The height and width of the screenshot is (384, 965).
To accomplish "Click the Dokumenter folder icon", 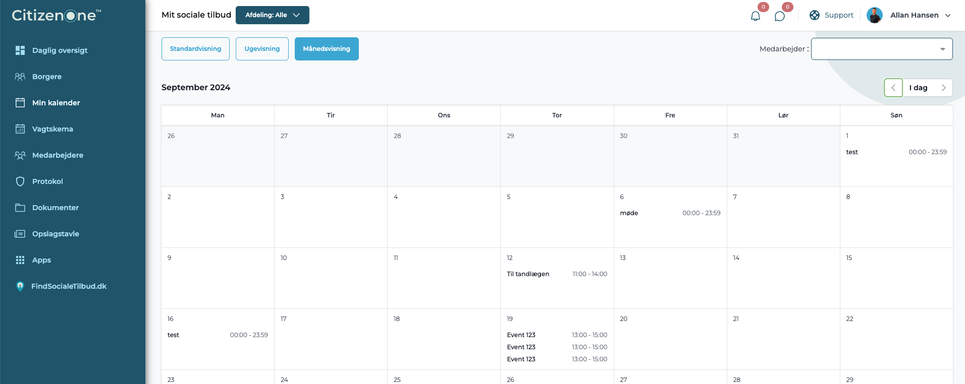I will [x=20, y=208].
